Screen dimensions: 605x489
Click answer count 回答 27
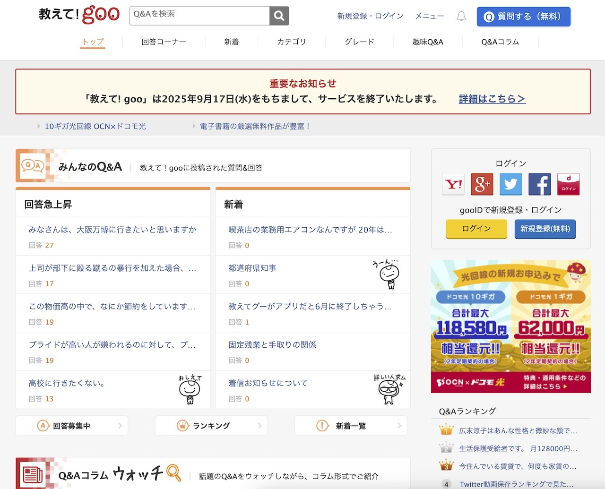[41, 245]
